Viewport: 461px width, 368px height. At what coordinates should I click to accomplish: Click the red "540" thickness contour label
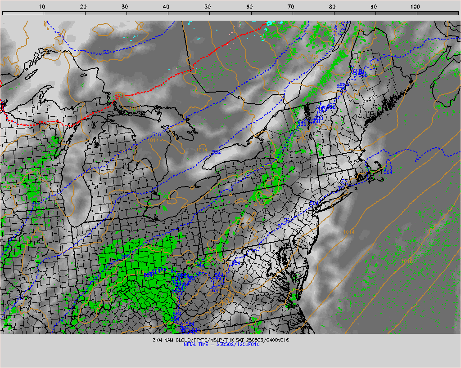coord(118,96)
